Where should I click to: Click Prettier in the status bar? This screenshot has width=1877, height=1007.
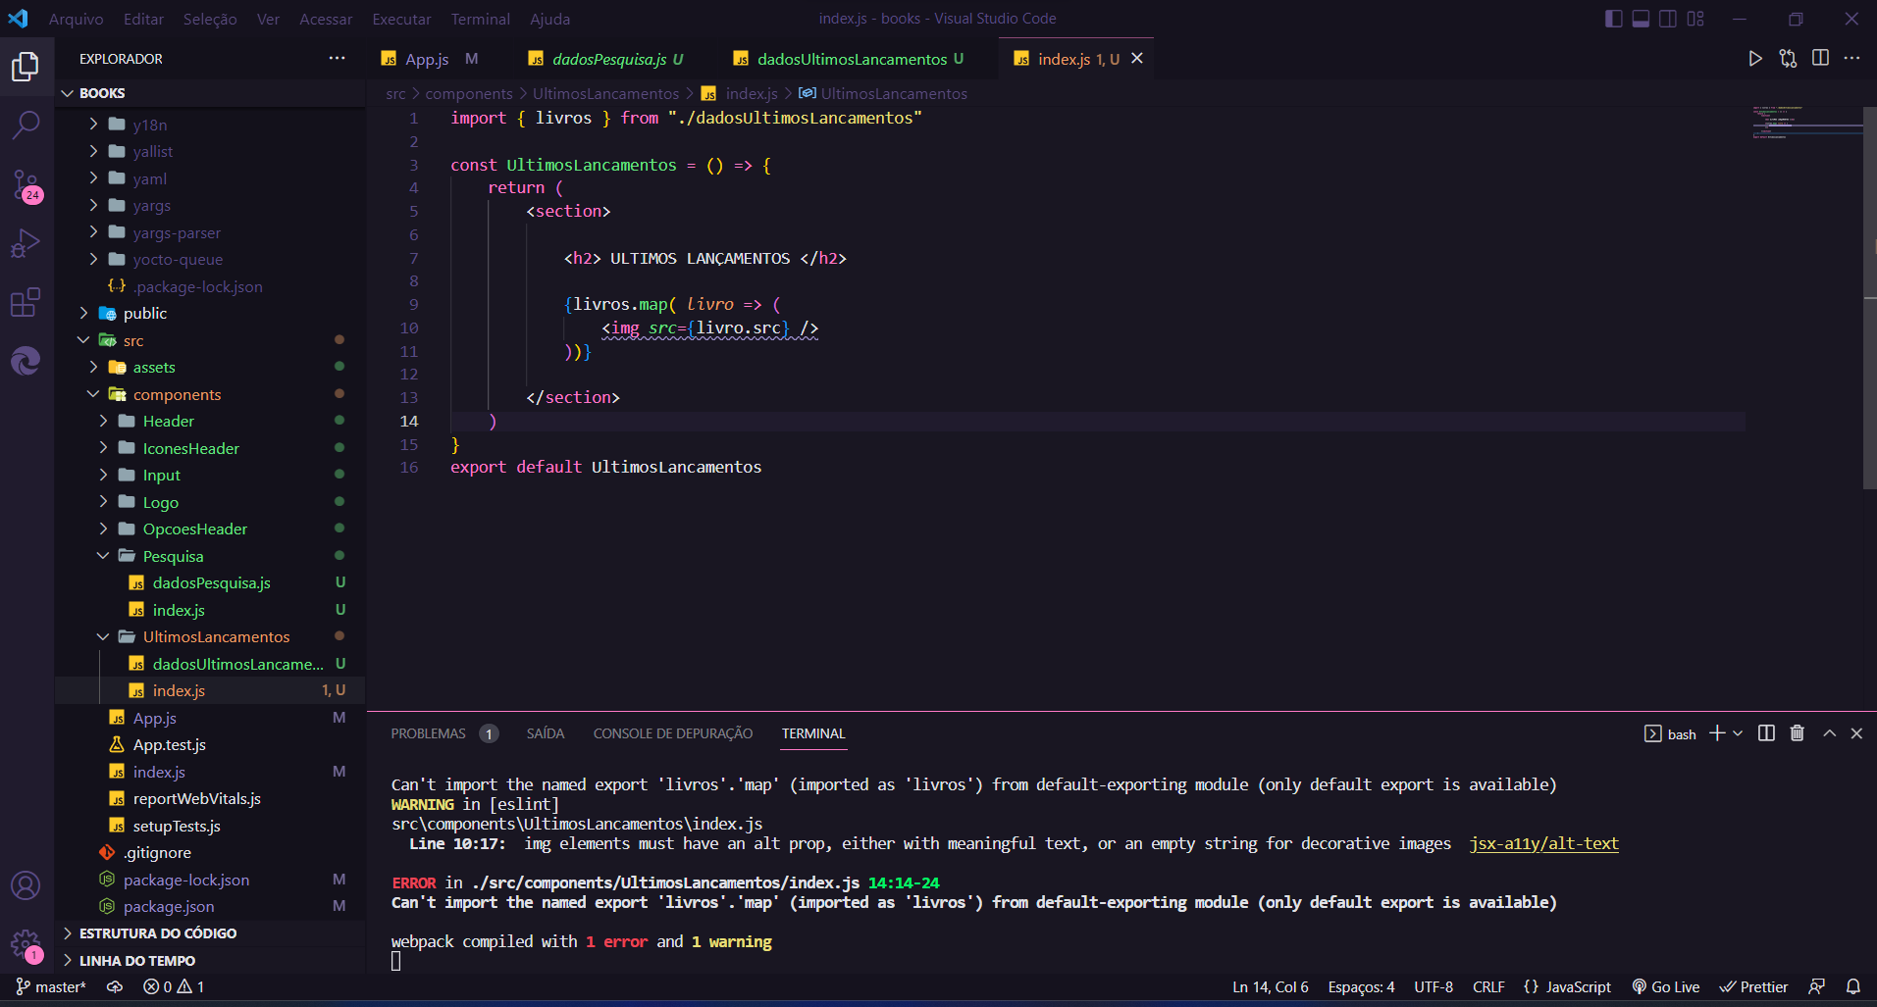click(x=1753, y=986)
